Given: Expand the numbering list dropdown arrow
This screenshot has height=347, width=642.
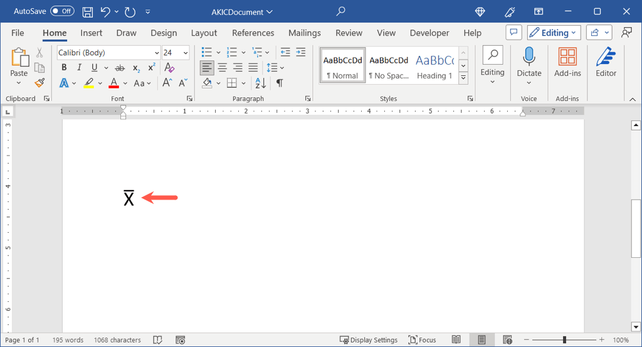Looking at the screenshot, I should [243, 53].
